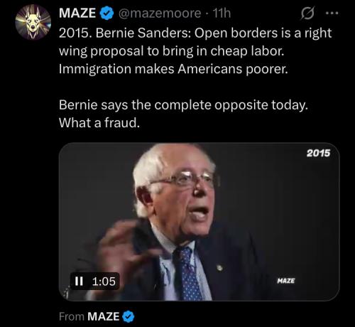Click the MAZE display name at top

tap(77, 13)
